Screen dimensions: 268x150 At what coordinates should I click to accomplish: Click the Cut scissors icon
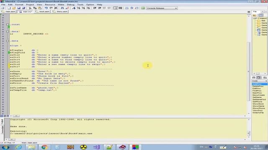click(x=30, y=8)
